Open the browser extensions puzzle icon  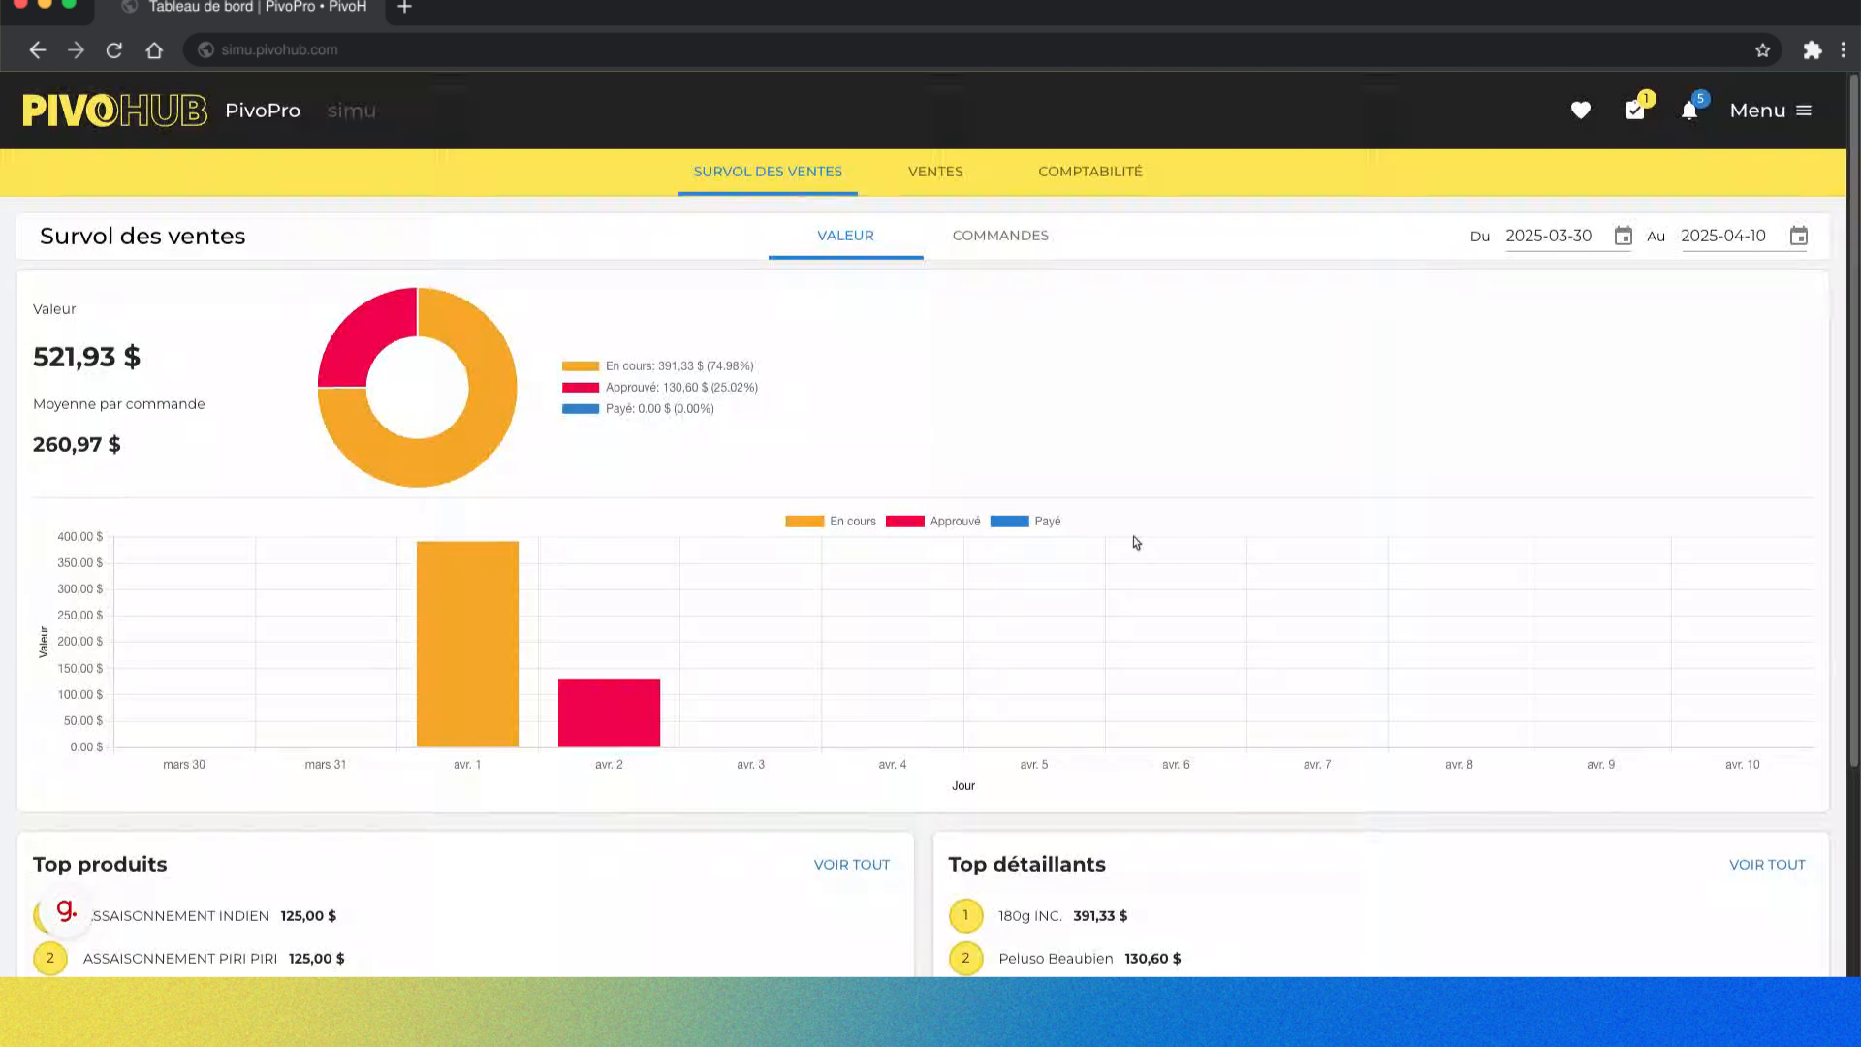pyautogui.click(x=1813, y=50)
